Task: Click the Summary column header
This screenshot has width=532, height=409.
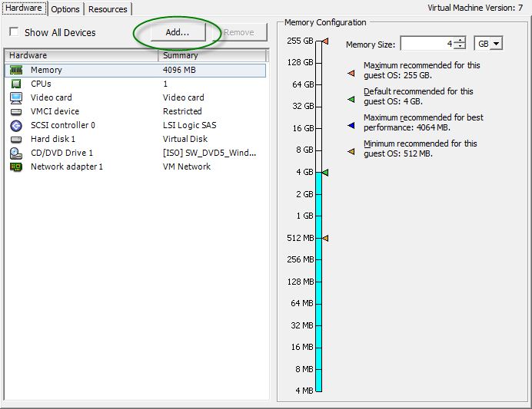Action: [211, 55]
